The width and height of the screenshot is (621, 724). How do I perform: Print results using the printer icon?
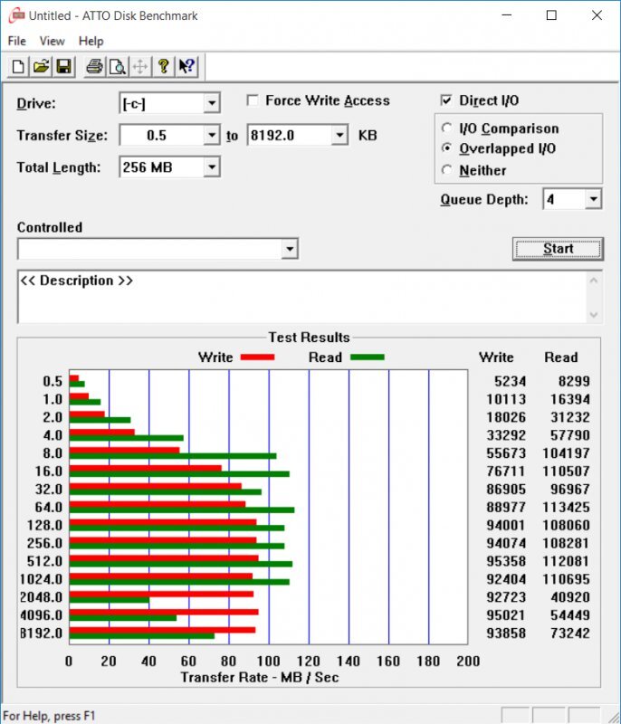(94, 66)
